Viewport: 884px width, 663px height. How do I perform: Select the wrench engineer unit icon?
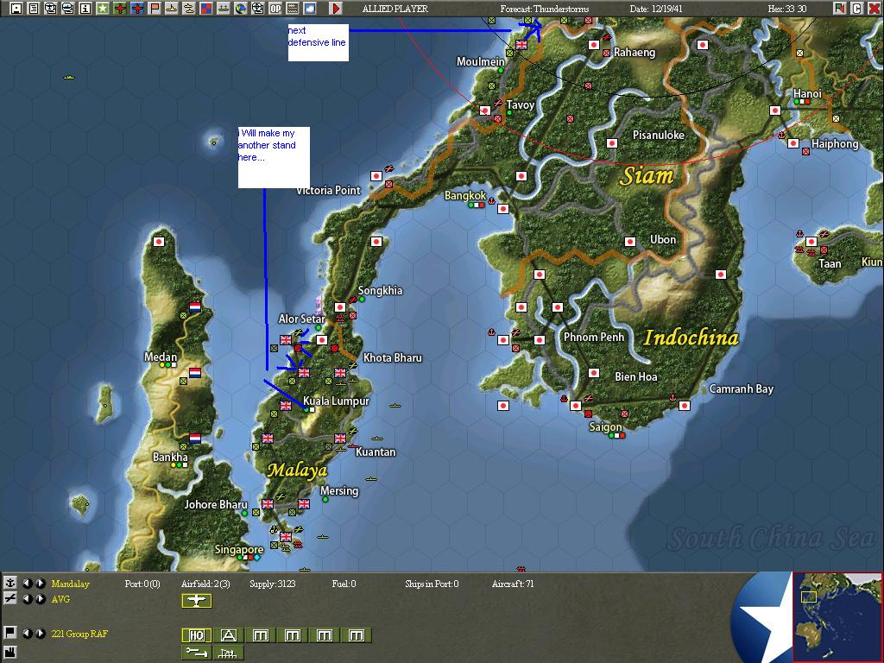pyautogui.click(x=197, y=653)
